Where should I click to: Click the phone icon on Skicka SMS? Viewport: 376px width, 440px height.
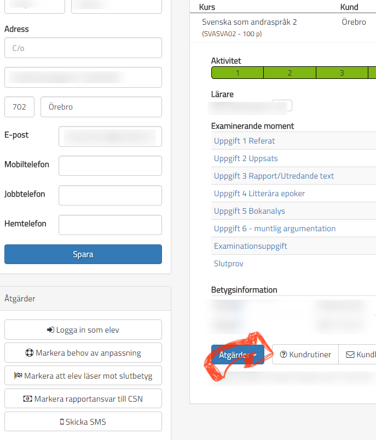(x=62, y=422)
